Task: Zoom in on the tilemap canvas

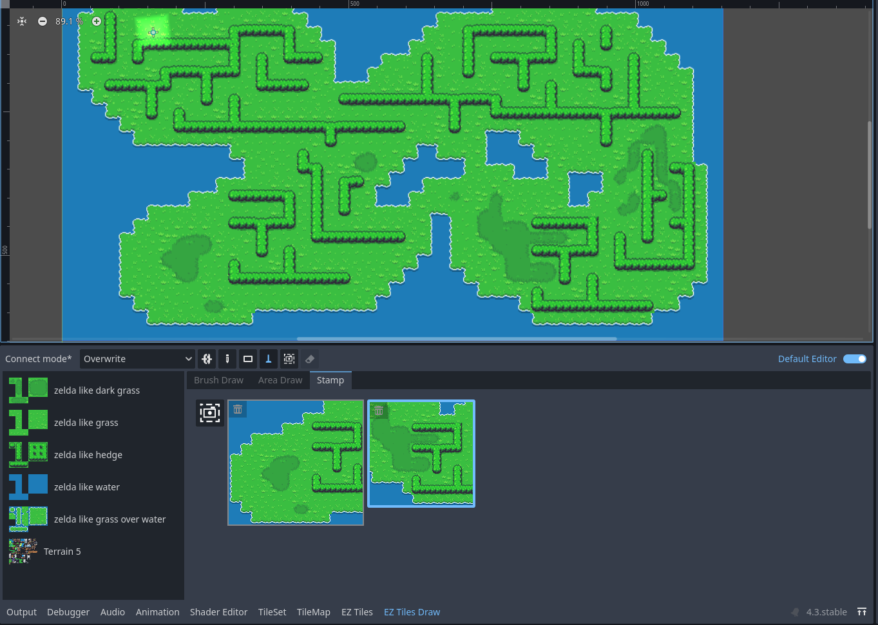Action: point(97,21)
